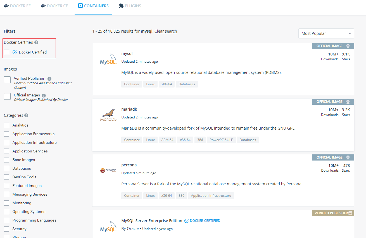Check the Verified Publisher filter

click(x=7, y=80)
